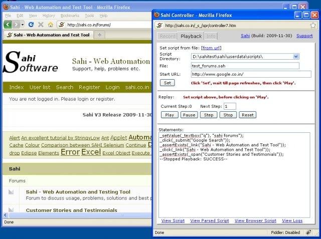Image resolution: width=321 pixels, height=239 pixels.
Task: Click the Error tag link
Action: [70, 152]
